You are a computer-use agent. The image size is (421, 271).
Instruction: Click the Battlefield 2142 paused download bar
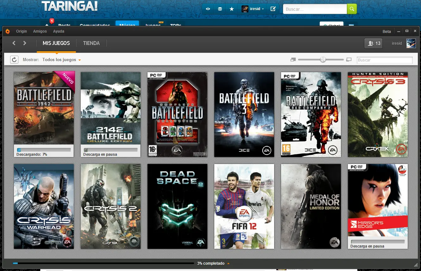pyautogui.click(x=110, y=150)
